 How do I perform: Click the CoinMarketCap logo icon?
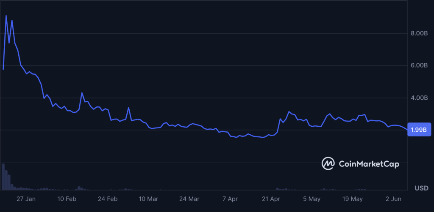[328, 163]
